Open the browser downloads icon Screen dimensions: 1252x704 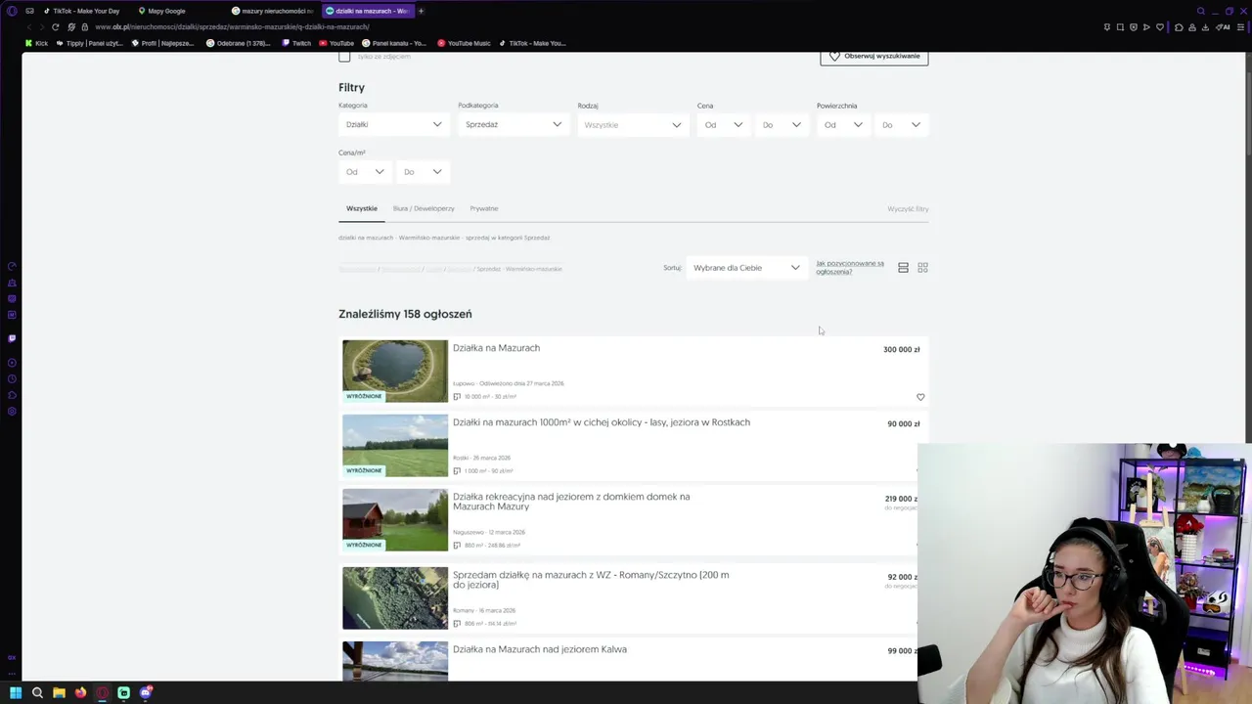click(1205, 27)
